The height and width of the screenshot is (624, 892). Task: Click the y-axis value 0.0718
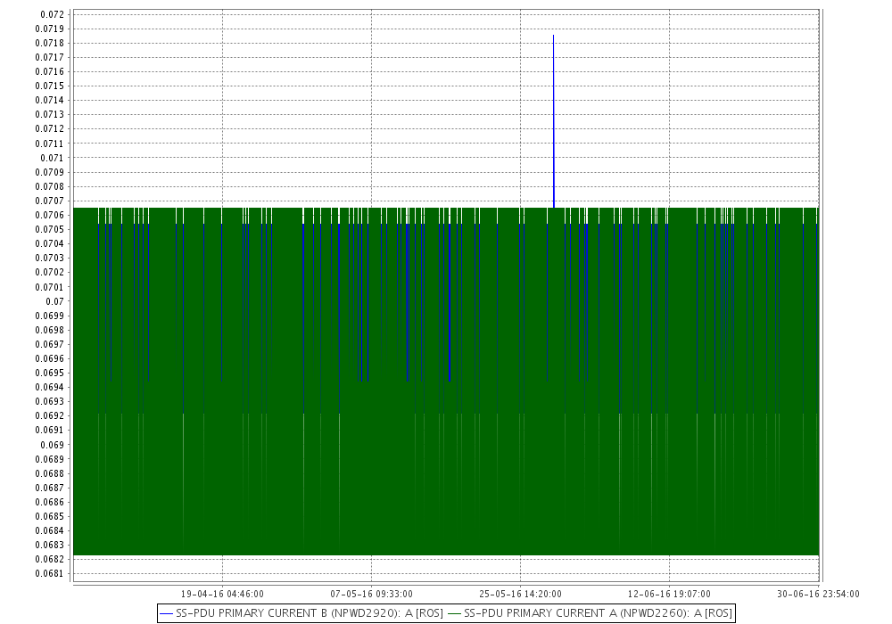(49, 43)
